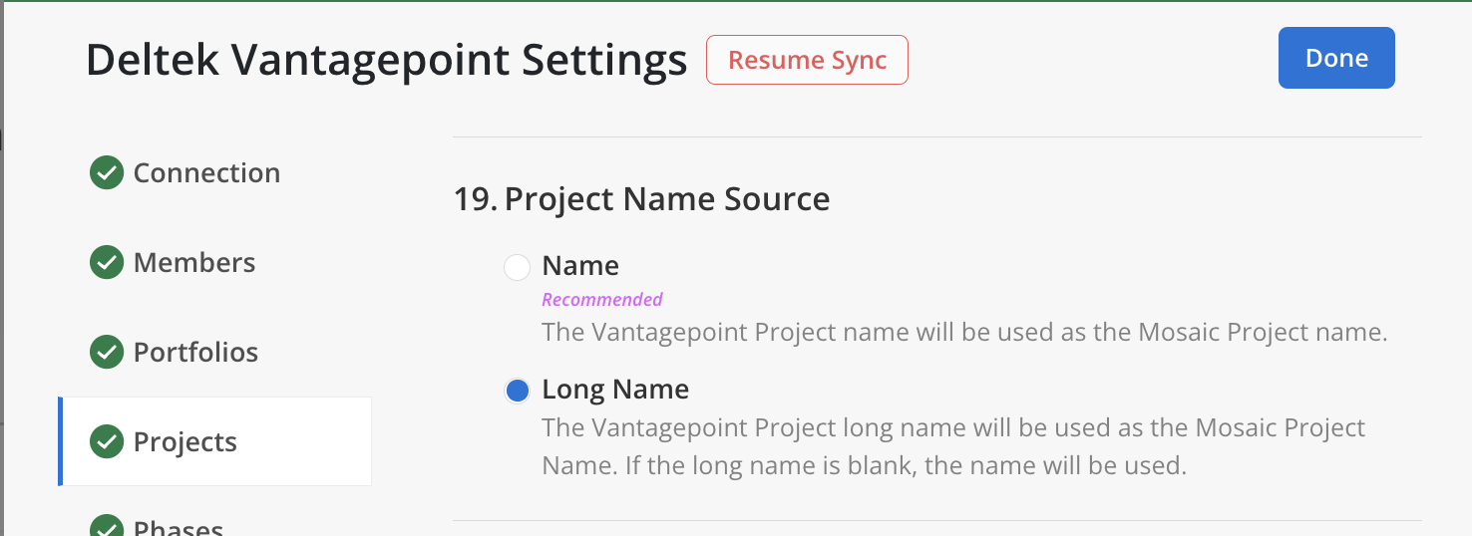Select the Projects settings section

[x=185, y=442]
